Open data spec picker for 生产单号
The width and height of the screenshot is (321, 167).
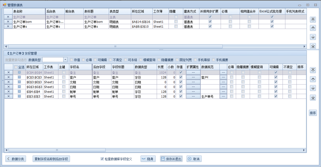pos(223,96)
